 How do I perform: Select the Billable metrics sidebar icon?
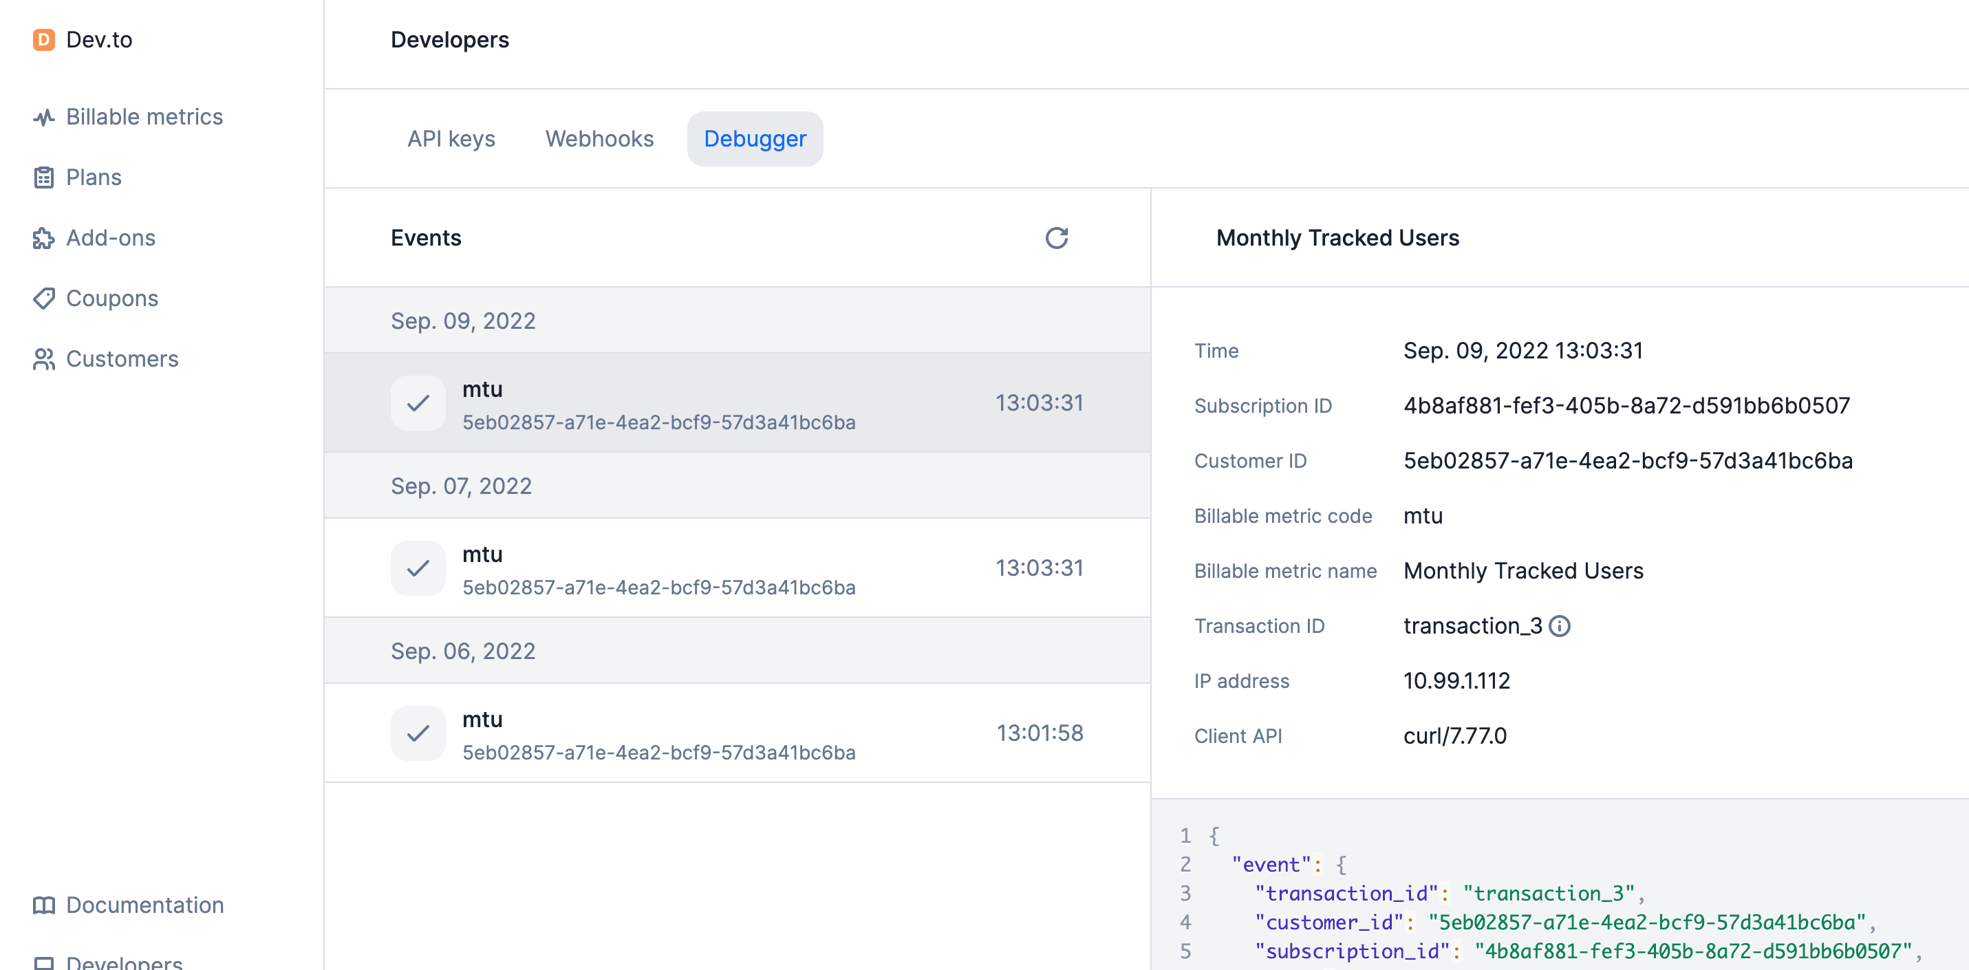tap(43, 116)
